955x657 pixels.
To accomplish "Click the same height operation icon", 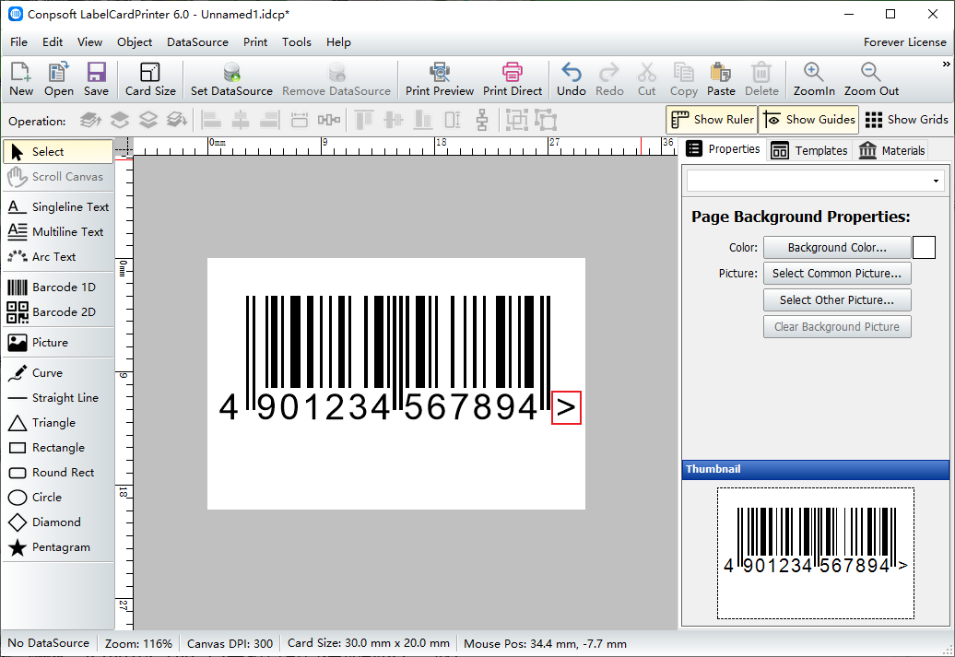I will coord(453,120).
